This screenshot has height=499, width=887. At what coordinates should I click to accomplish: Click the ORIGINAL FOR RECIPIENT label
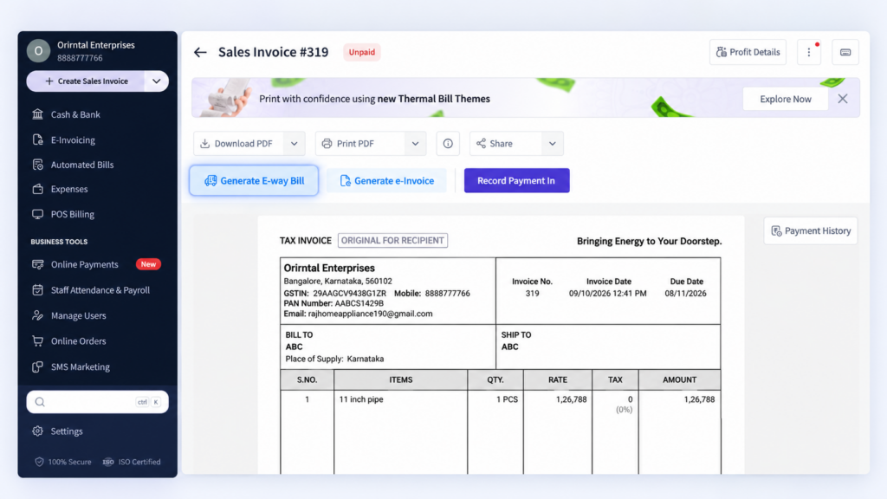point(392,241)
